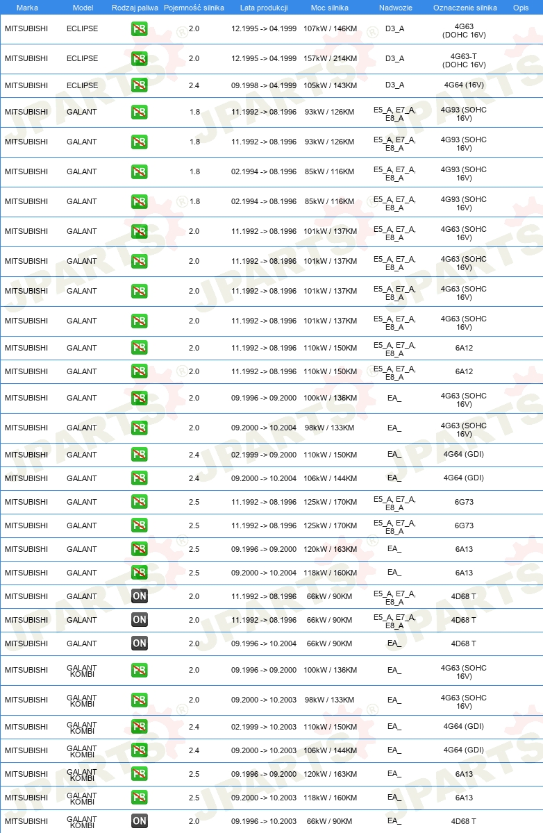Screen dimensions: 543x833
Task: Click MITSUBISHI in the Eclipse 157kW row
Action: 26,59
